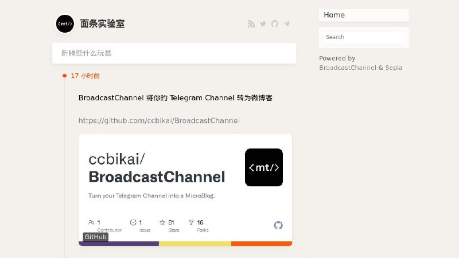Click the GitHub label on preview card
The image size is (459, 258).
(95, 237)
